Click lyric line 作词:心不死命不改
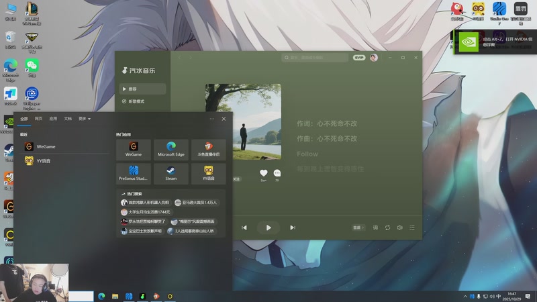 tap(327, 123)
